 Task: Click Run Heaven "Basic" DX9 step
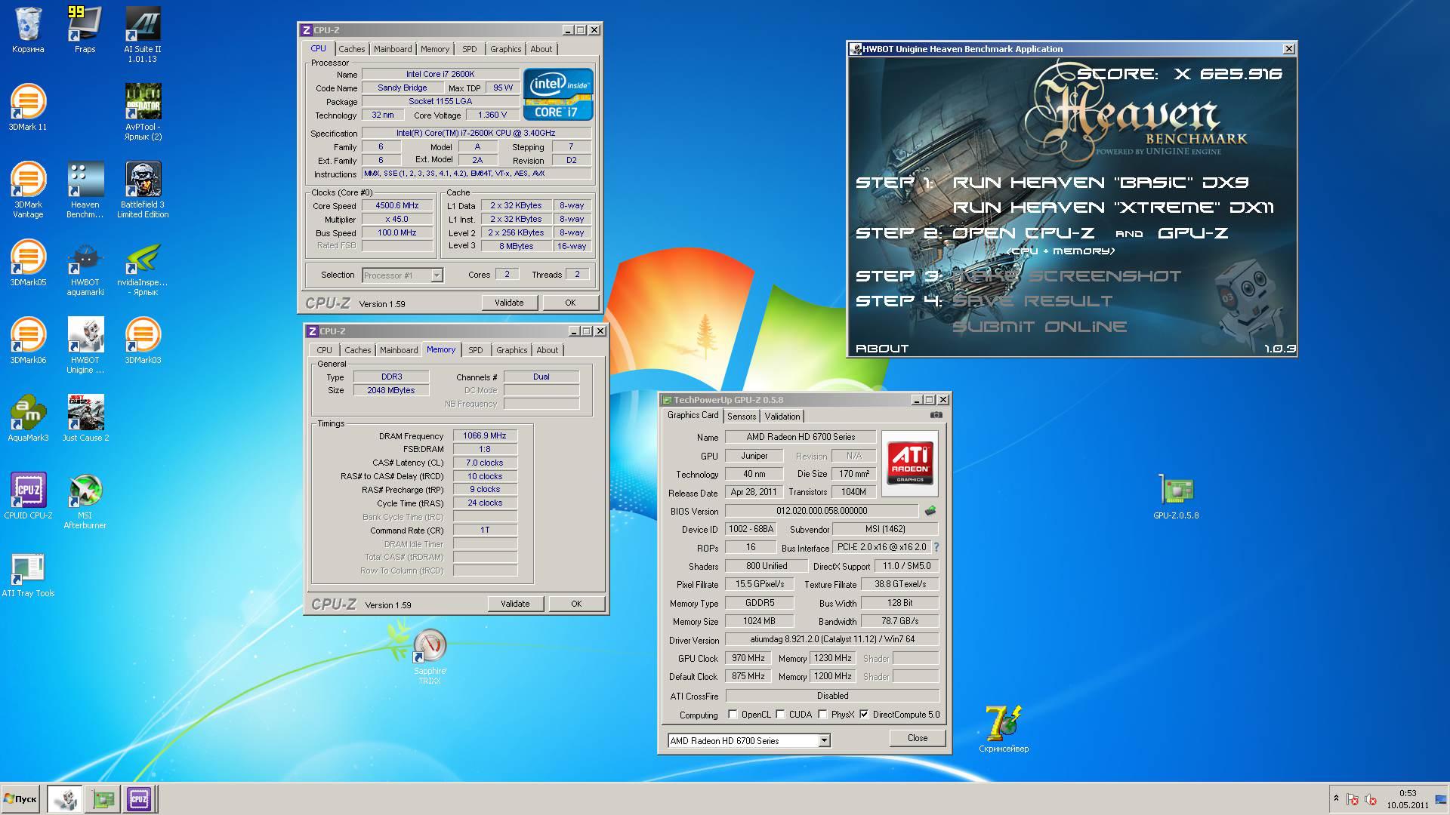point(1100,183)
